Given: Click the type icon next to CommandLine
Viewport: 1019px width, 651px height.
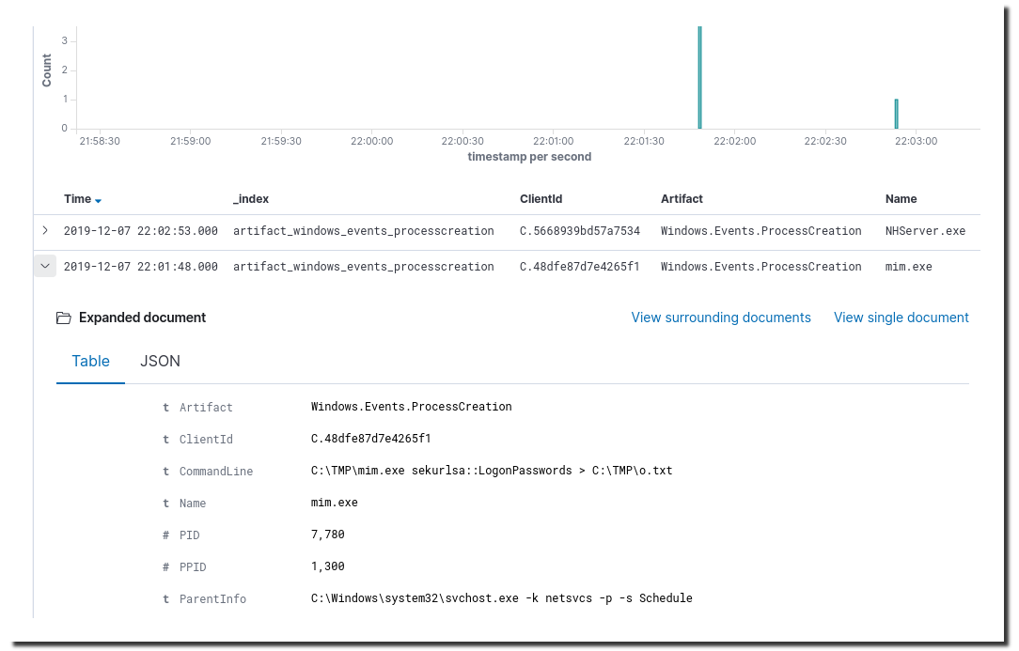Looking at the screenshot, I should pyautogui.click(x=166, y=472).
